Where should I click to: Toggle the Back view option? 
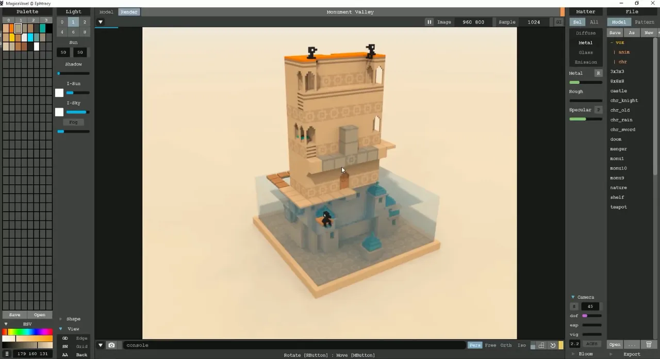[x=81, y=355]
